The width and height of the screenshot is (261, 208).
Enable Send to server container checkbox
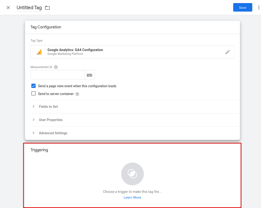tap(33, 94)
